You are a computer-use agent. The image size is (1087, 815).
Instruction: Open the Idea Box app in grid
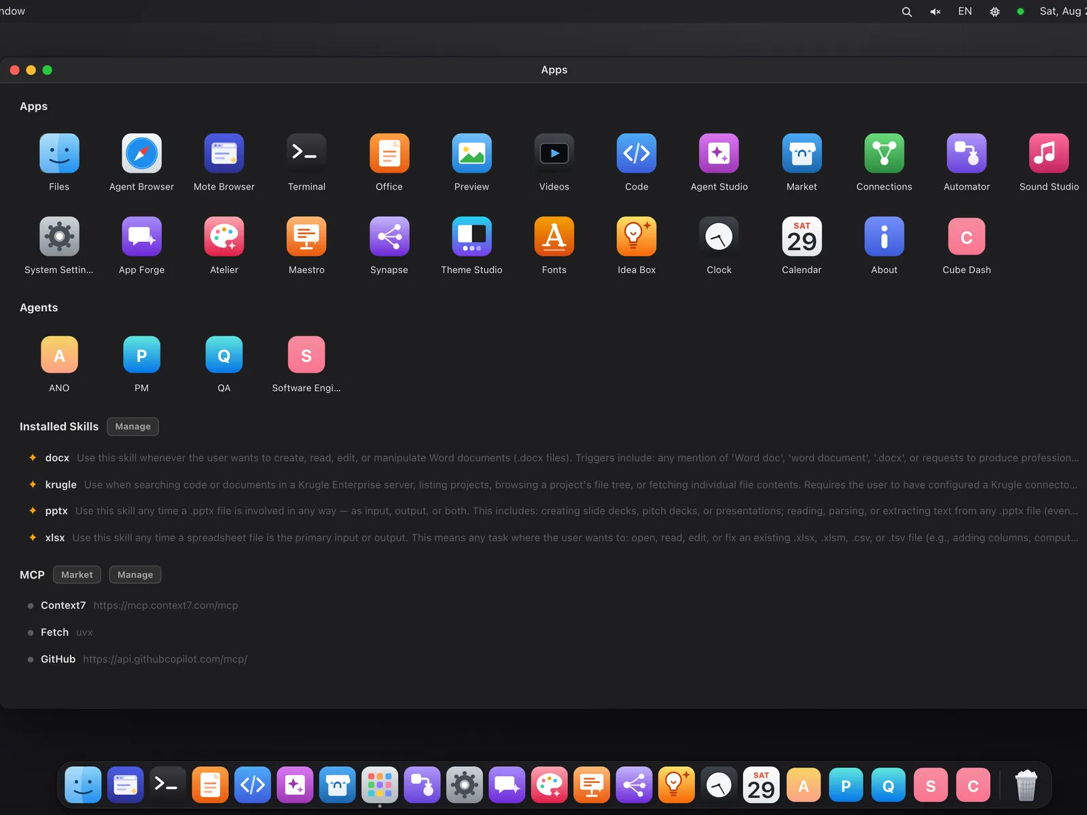637,236
